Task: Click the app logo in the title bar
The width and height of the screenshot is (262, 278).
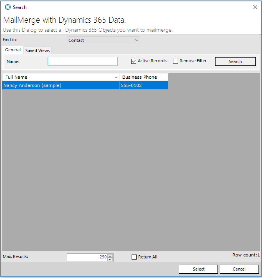Action: (7, 7)
